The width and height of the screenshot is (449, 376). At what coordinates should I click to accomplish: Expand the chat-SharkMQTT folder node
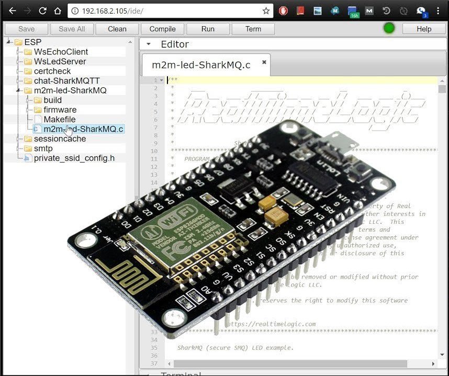[x=19, y=81]
